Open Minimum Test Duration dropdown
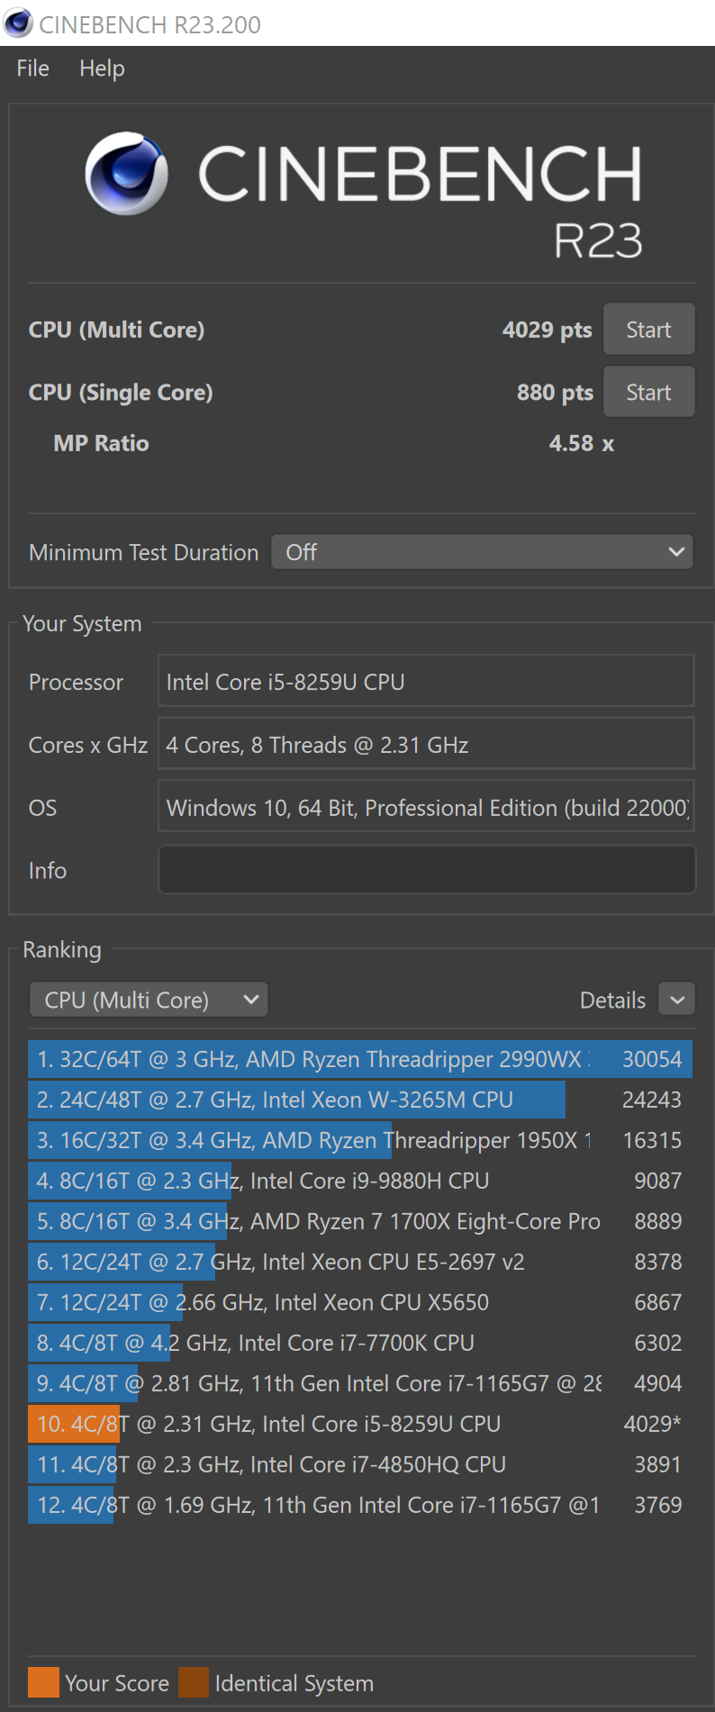This screenshot has height=1712, width=715. tap(482, 552)
